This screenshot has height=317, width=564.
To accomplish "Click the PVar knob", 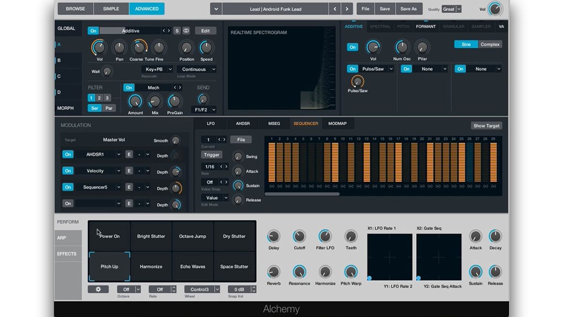I will point(422,47).
